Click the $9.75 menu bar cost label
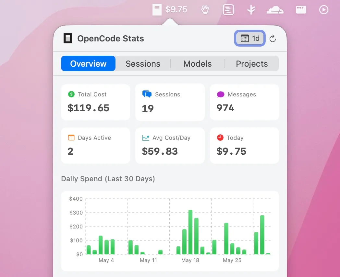This screenshot has width=340, height=277. point(176,9)
